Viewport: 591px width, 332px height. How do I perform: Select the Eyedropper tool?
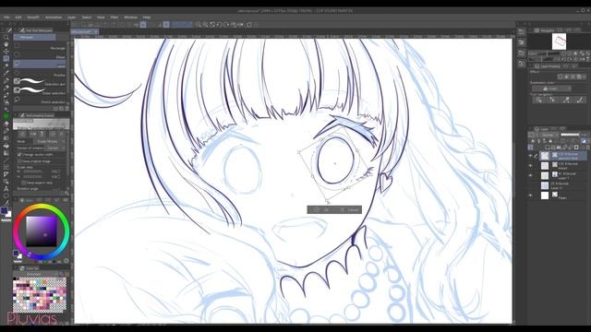[x=6, y=73]
